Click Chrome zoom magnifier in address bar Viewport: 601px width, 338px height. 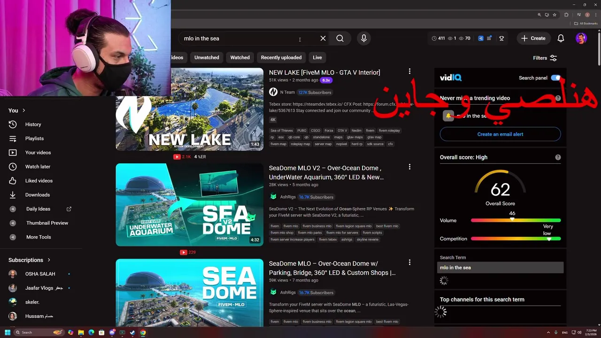539,15
